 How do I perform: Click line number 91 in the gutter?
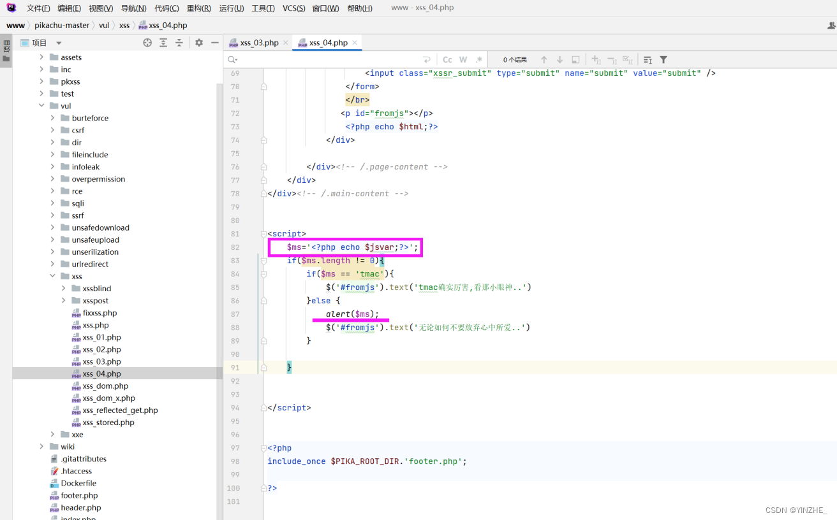(x=235, y=368)
